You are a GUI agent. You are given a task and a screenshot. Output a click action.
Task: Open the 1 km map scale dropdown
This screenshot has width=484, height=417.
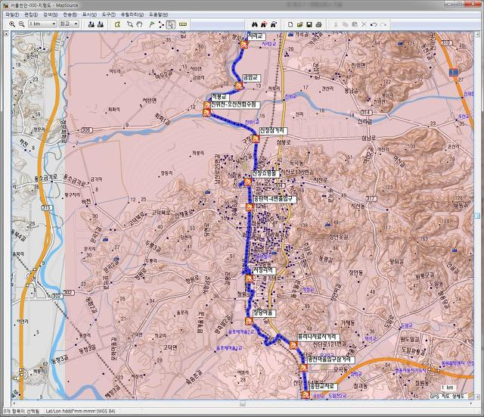click(x=42, y=23)
